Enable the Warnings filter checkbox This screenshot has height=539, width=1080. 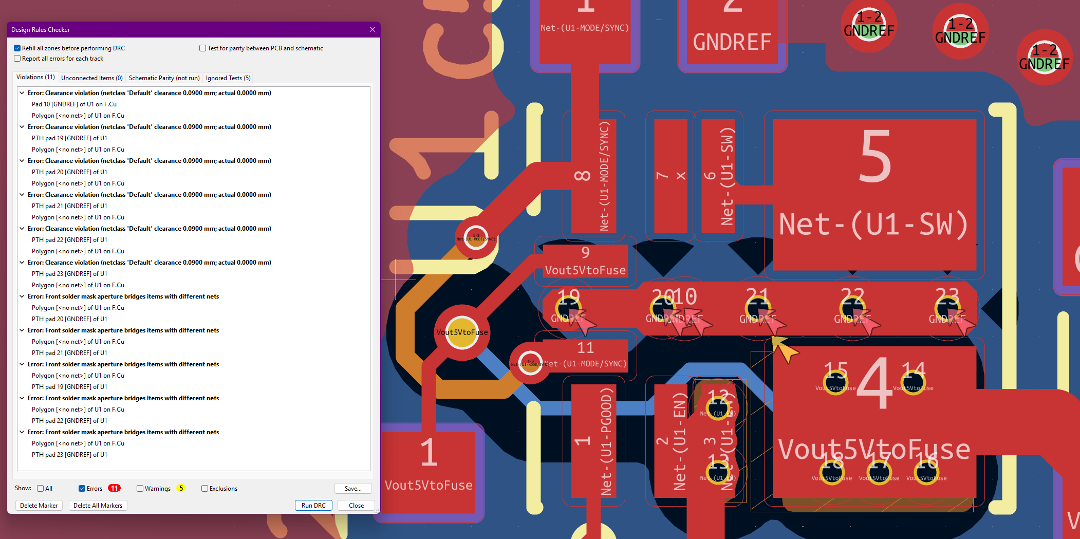click(140, 489)
